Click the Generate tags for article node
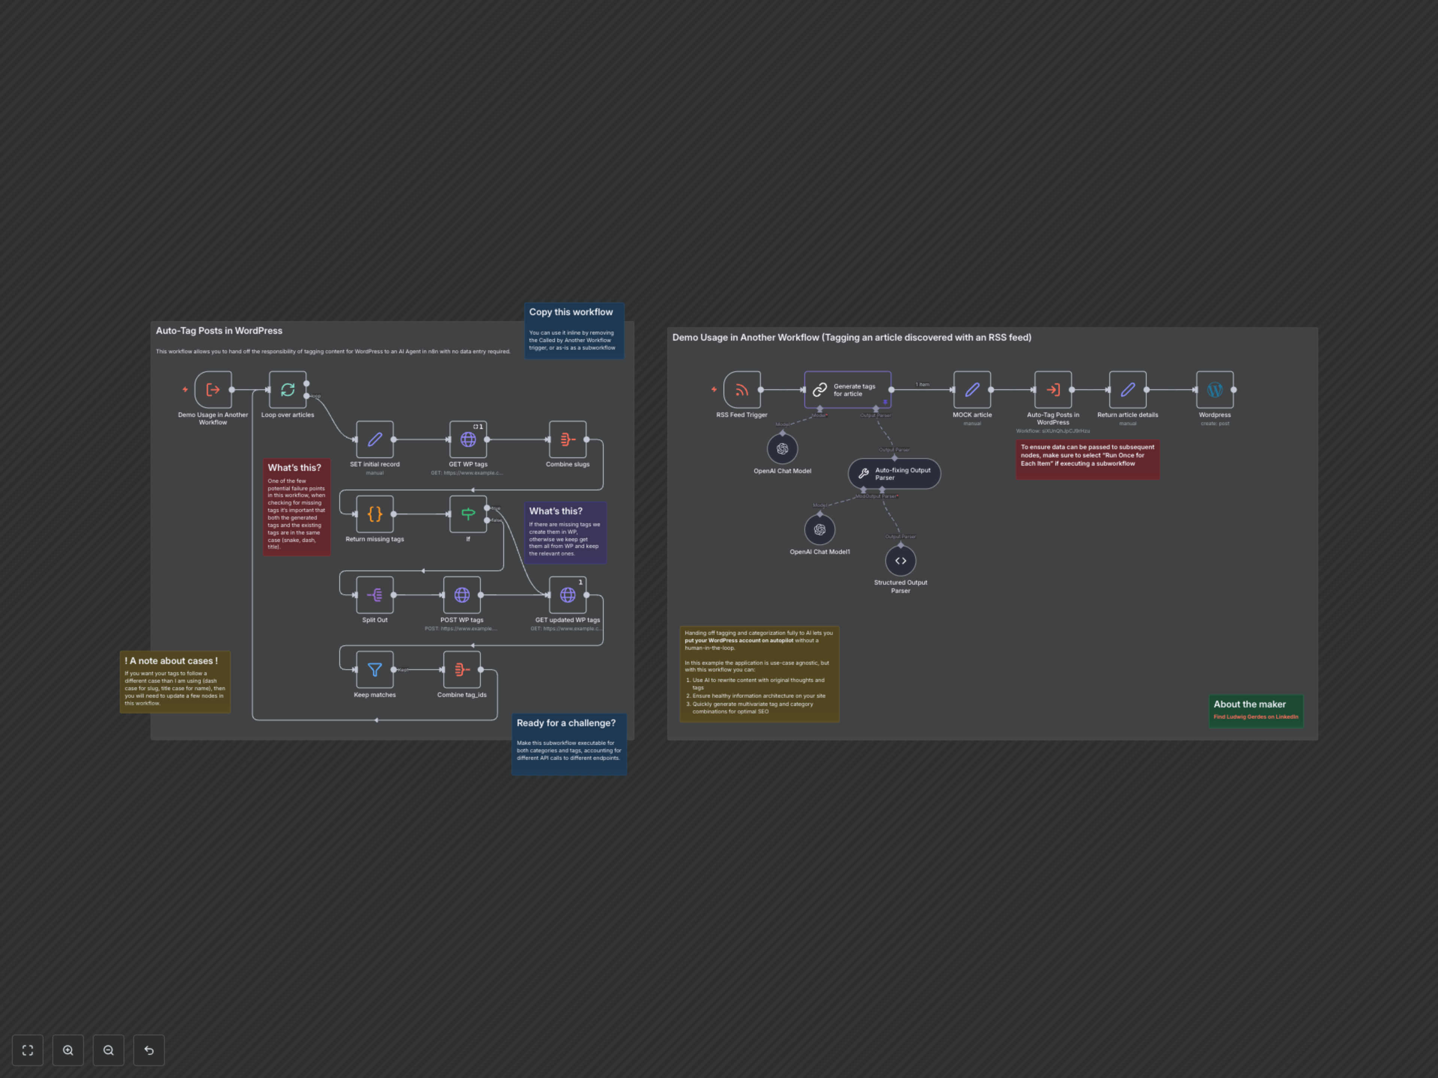Viewport: 1438px width, 1078px height. [x=847, y=390]
